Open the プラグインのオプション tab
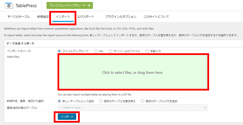 coord(121,17)
